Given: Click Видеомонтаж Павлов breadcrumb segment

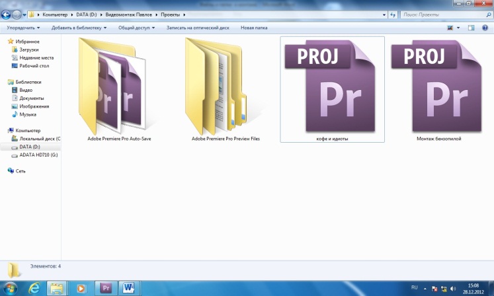Looking at the screenshot, I should point(128,15).
